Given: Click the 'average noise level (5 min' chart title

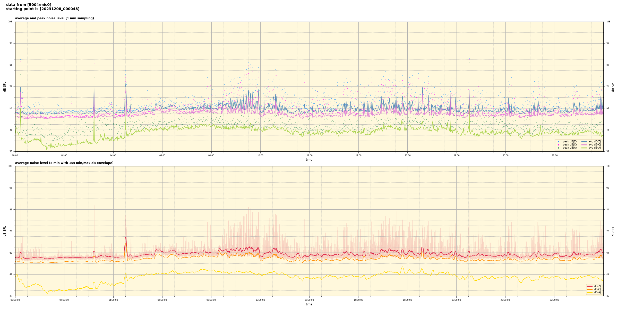Looking at the screenshot, I should 64,163.
